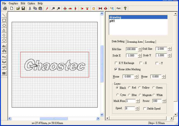The width and height of the screenshot is (179, 126).
Task: Select the ellipse shape tool
Action: coord(4,25)
